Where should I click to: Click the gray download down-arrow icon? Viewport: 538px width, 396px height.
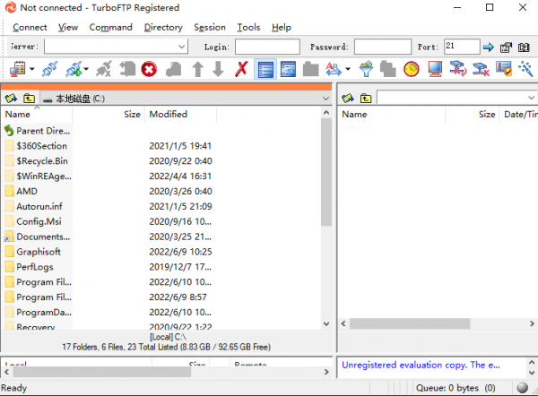click(218, 69)
